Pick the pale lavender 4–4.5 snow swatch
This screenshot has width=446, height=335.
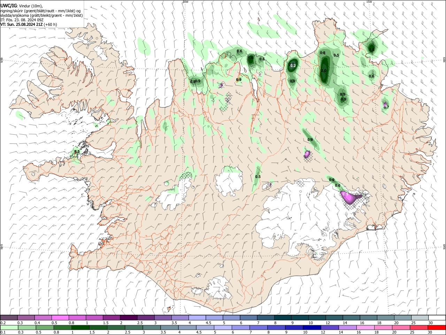point(197,318)
